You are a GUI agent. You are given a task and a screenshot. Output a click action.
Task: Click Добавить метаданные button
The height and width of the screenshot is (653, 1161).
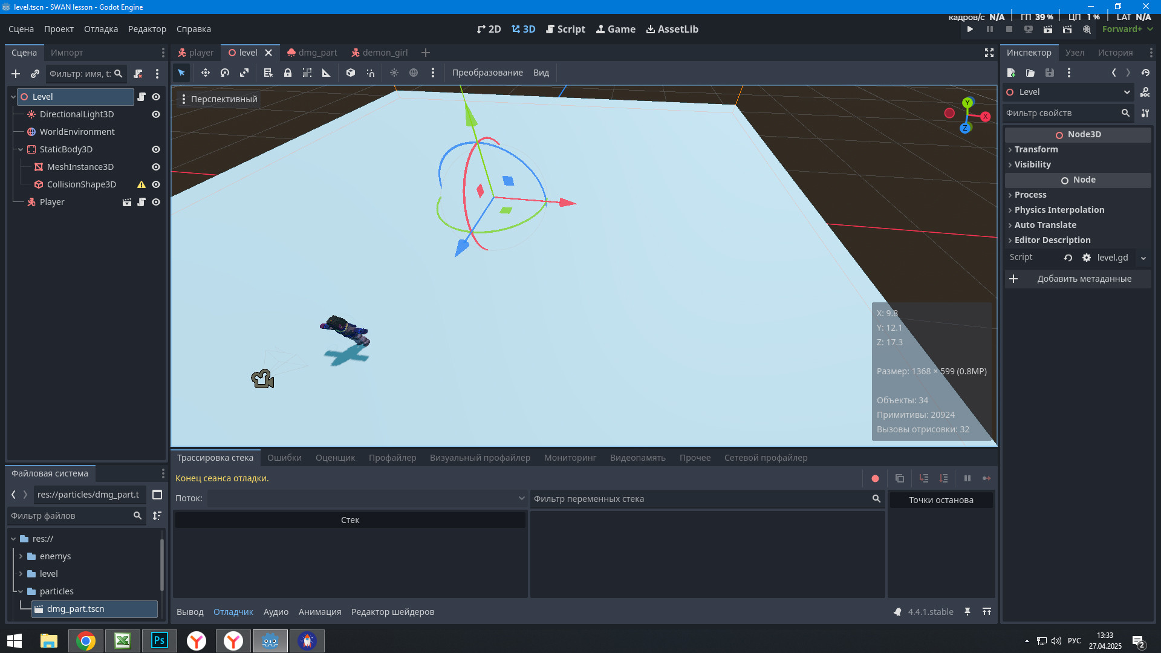(1078, 279)
